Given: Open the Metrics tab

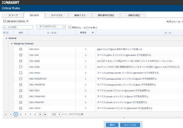Looking at the screenshot, I should 57,15.
